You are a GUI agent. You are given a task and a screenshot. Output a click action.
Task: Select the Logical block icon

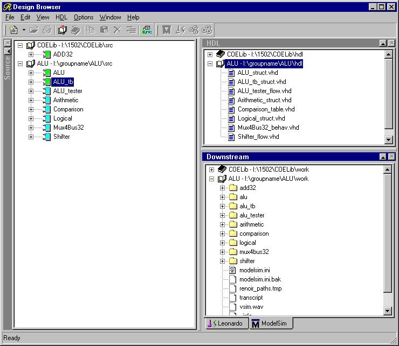tap(46, 118)
